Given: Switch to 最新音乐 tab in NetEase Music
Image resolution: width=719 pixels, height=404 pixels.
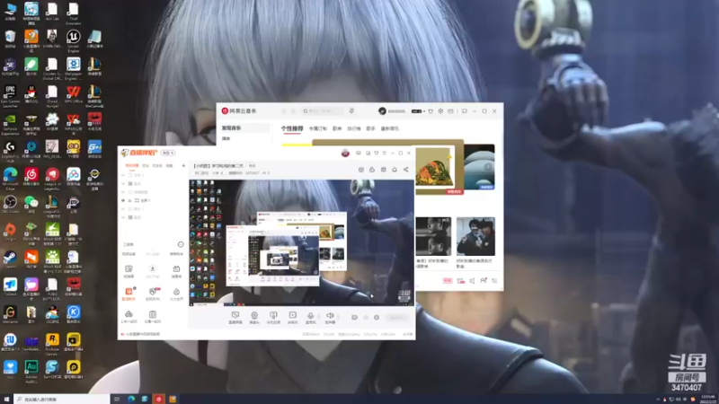Looking at the screenshot, I should tap(390, 128).
